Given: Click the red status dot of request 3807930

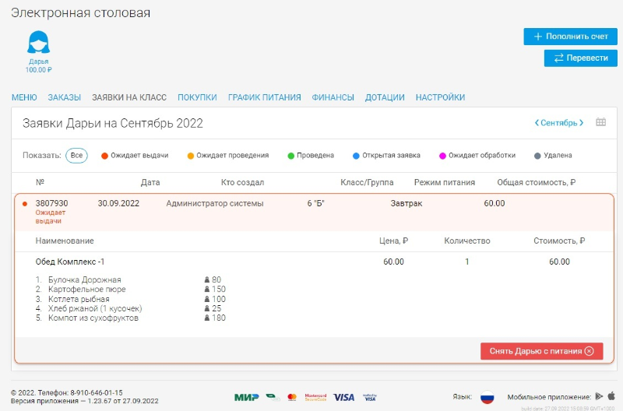Looking at the screenshot, I should point(25,204).
